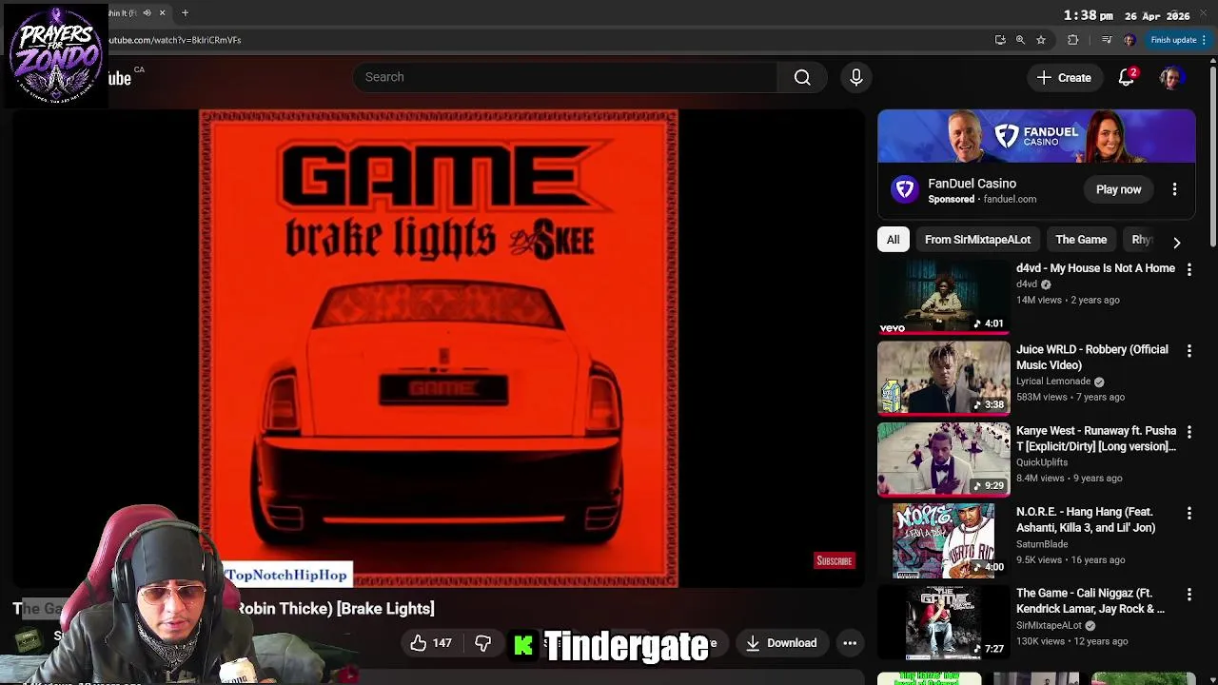
Task: Open Juice WRLD Robbery thumbnail
Action: (943, 379)
